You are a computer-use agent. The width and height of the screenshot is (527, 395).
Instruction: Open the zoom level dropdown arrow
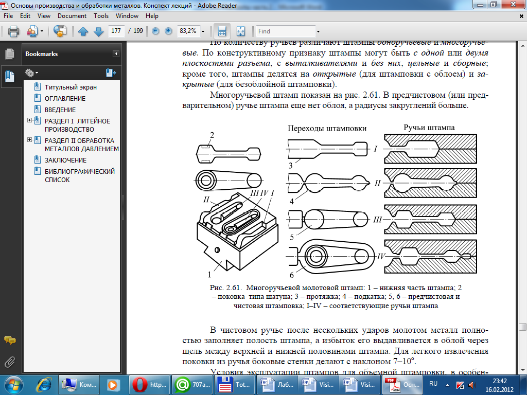click(x=203, y=31)
